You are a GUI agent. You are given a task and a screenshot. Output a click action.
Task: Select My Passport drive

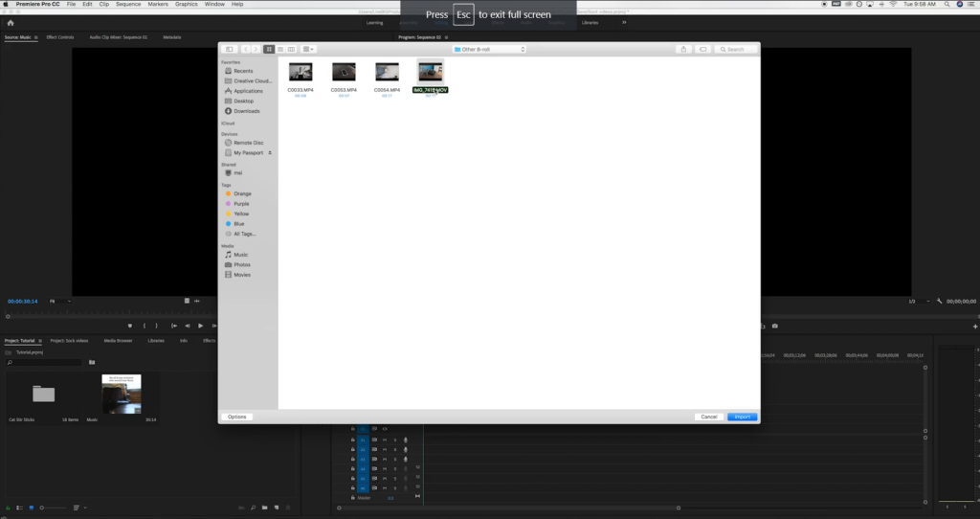[x=244, y=152]
